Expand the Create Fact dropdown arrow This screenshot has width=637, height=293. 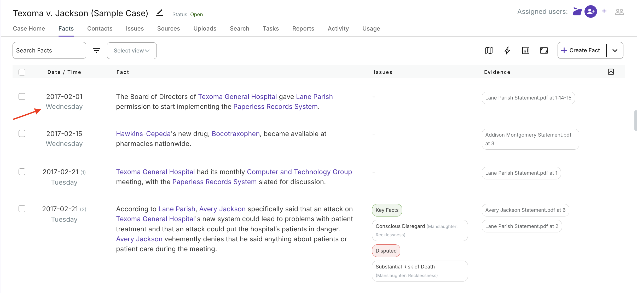point(615,50)
